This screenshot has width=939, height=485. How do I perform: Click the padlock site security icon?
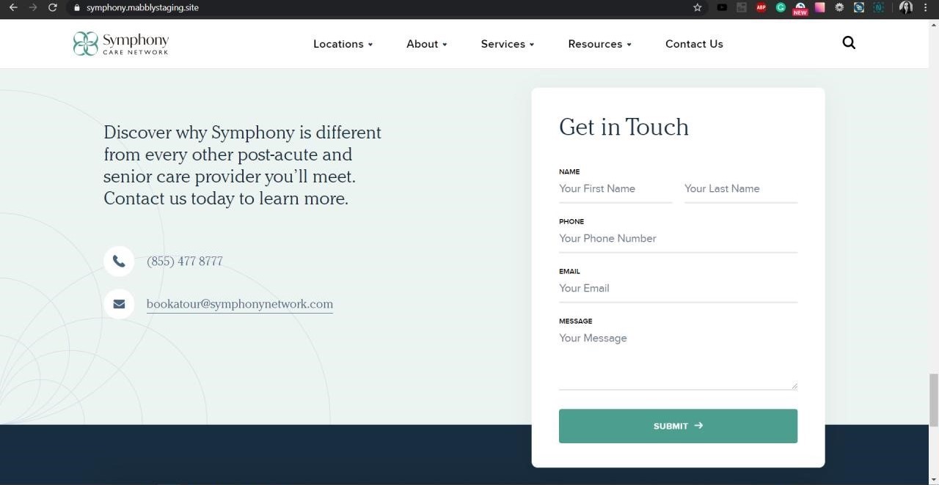coord(76,7)
